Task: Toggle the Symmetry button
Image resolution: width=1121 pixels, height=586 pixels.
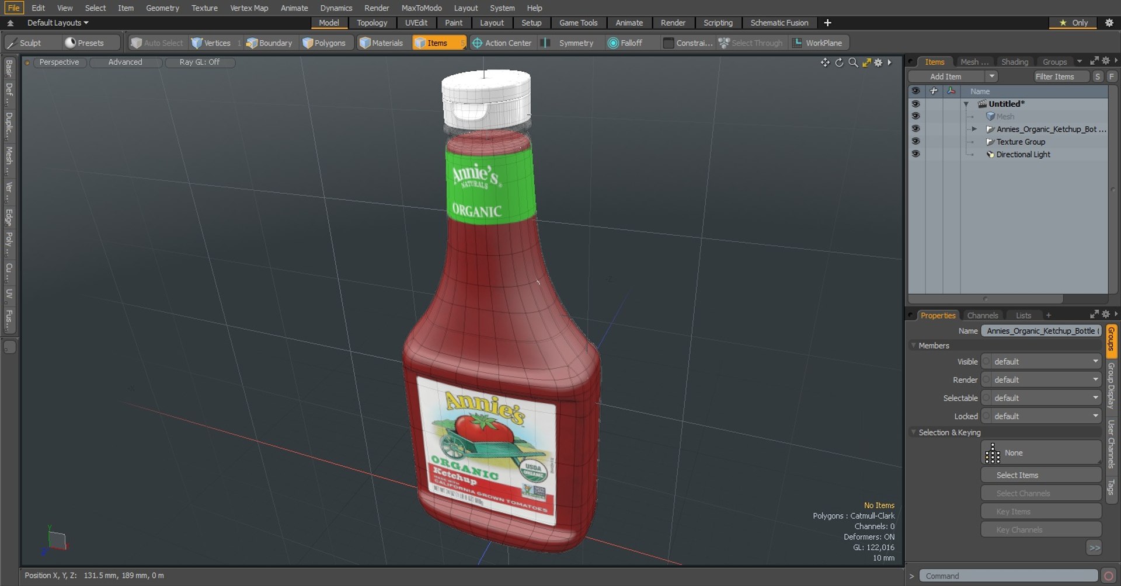Action: pos(569,43)
